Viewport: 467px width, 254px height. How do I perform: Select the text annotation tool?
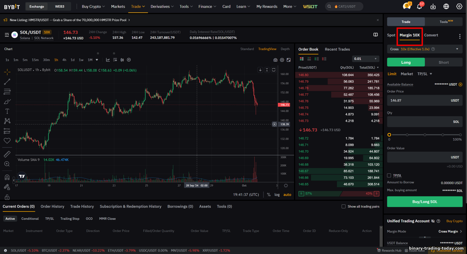(x=7, y=111)
